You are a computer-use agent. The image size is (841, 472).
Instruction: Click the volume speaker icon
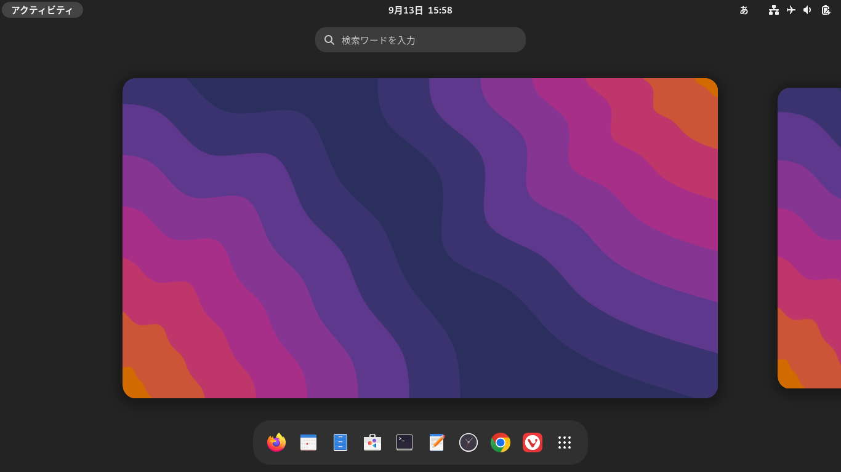(808, 10)
